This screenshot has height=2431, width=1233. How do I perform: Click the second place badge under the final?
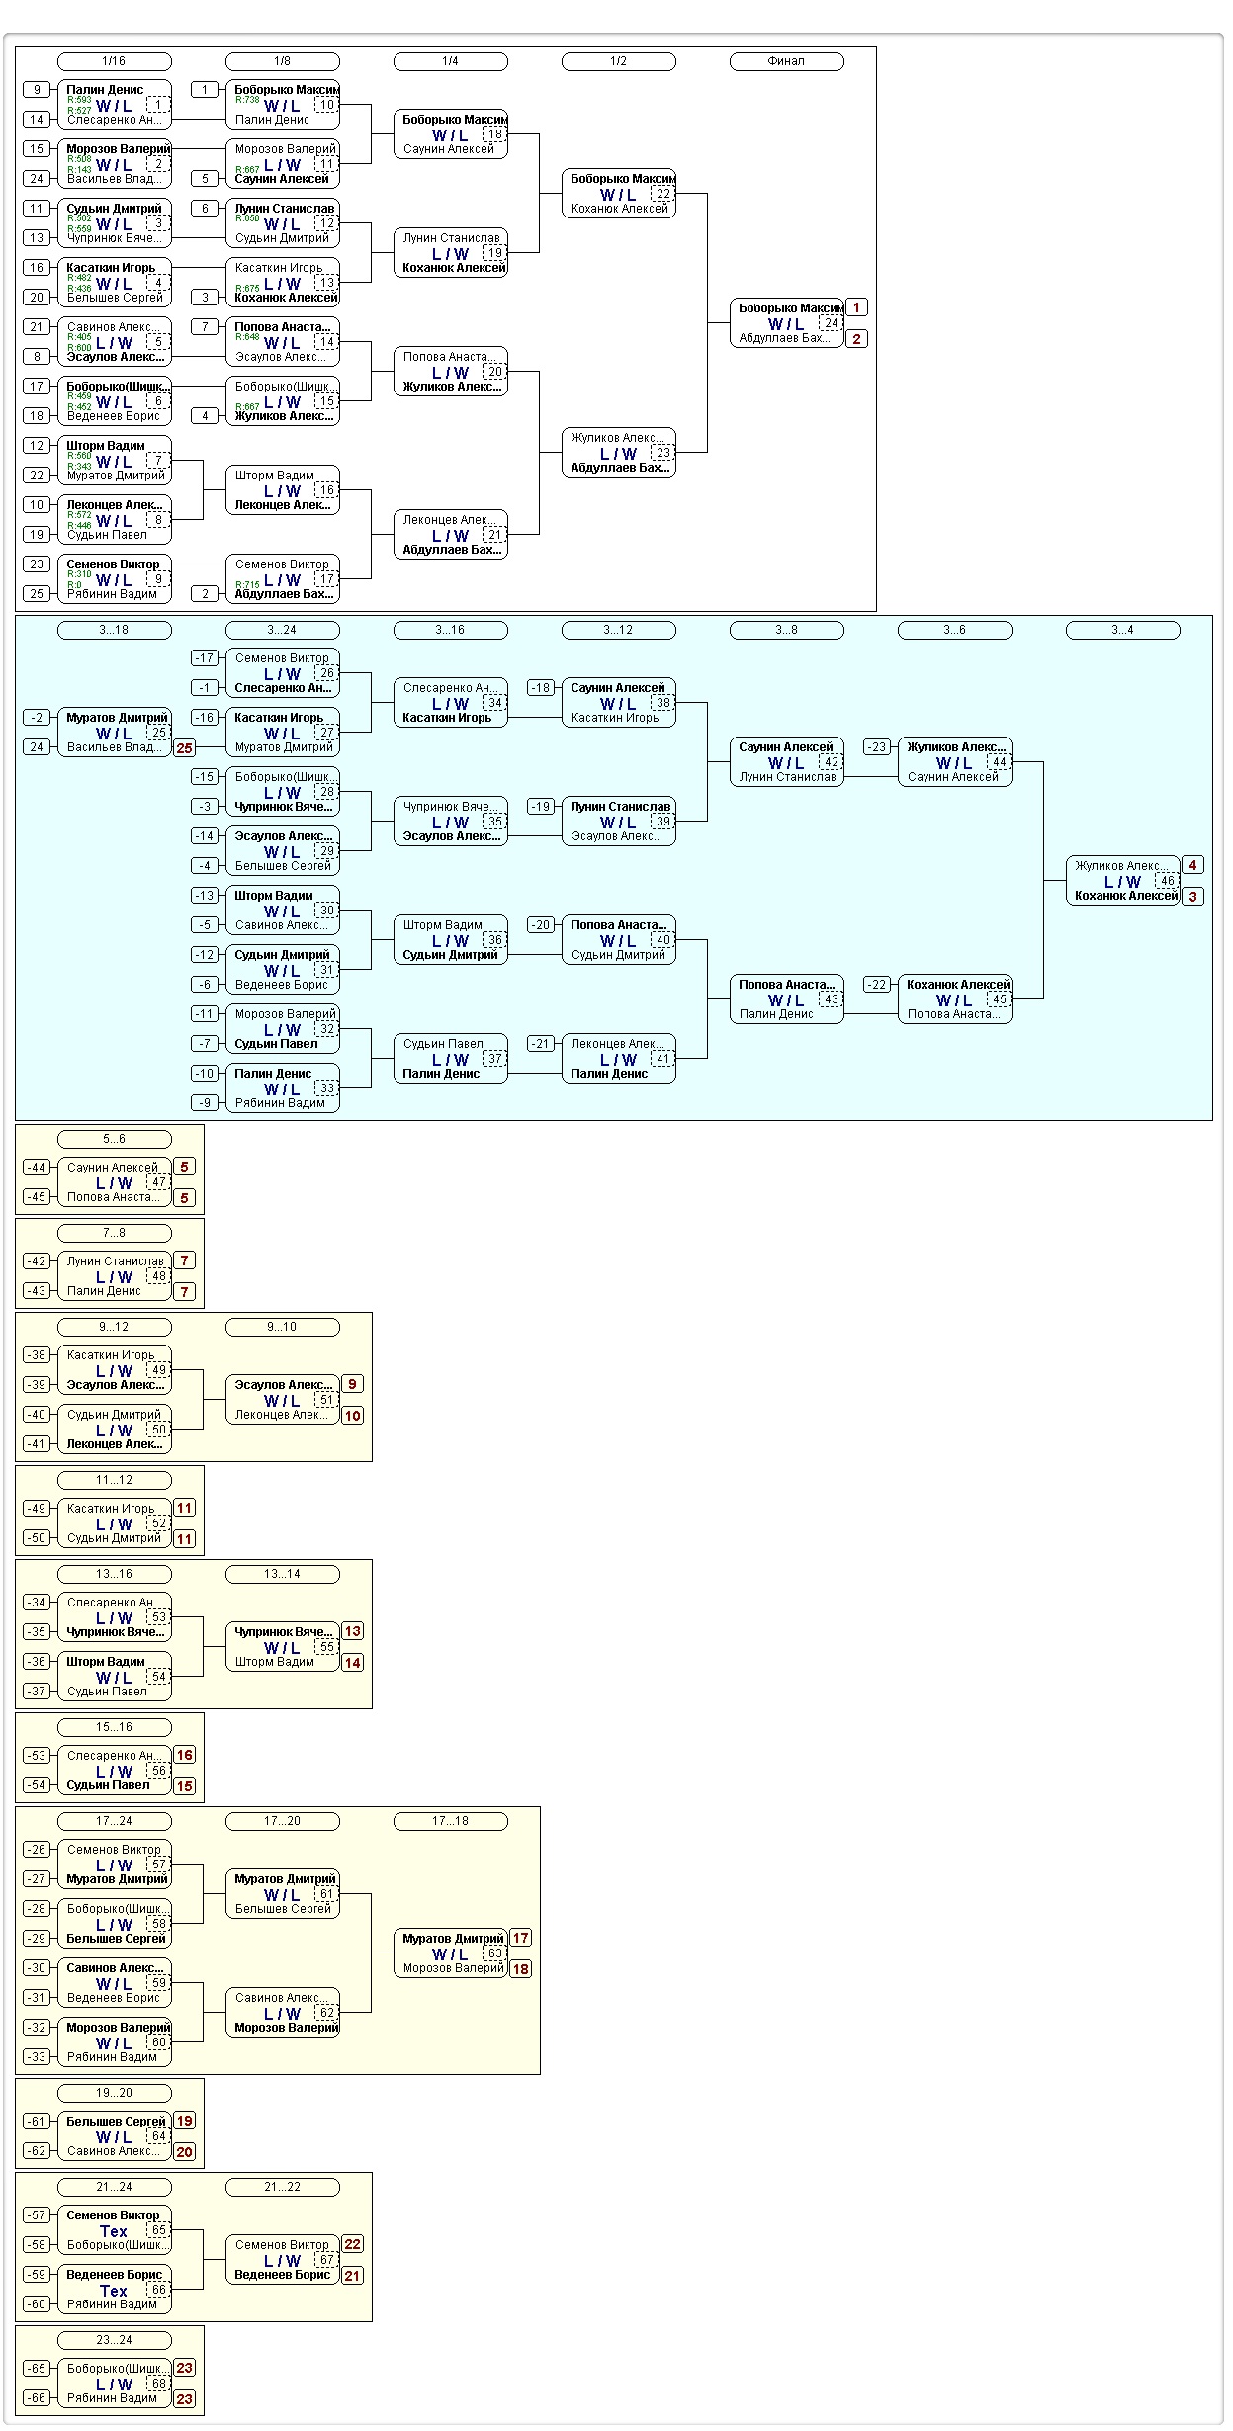(857, 339)
